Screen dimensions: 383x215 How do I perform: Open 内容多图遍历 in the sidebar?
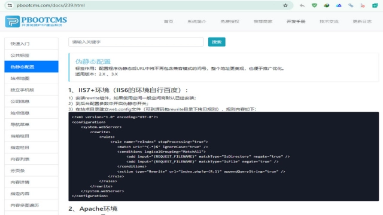click(32, 205)
